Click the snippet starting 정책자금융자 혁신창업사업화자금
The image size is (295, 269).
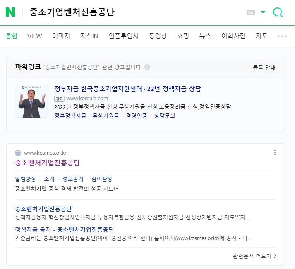click(x=132, y=217)
